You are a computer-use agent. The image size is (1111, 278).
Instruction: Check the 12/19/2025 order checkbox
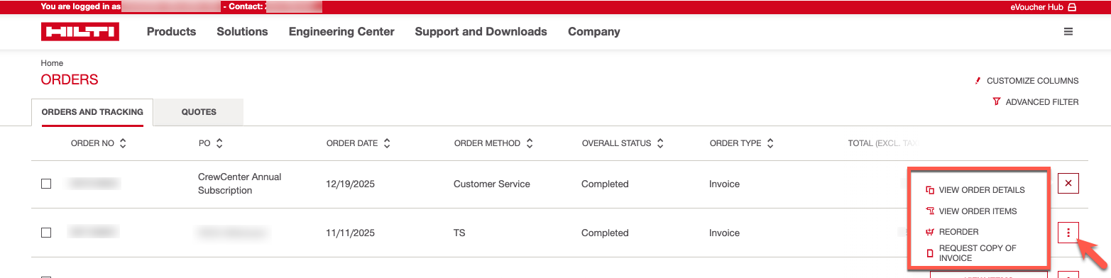coord(46,184)
